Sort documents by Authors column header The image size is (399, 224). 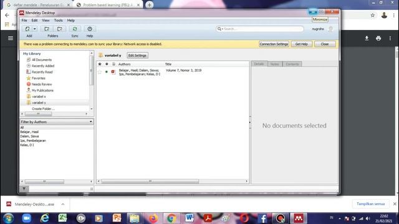coord(124,64)
